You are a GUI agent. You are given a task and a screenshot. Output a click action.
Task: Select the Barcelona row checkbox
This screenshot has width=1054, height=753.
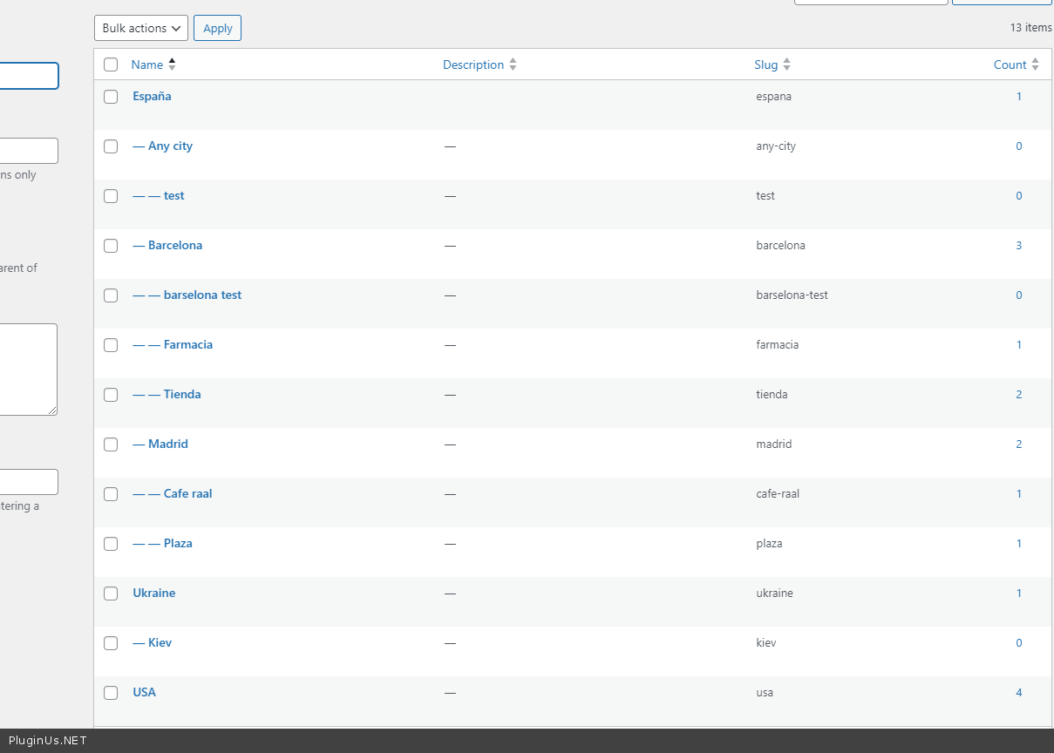111,246
